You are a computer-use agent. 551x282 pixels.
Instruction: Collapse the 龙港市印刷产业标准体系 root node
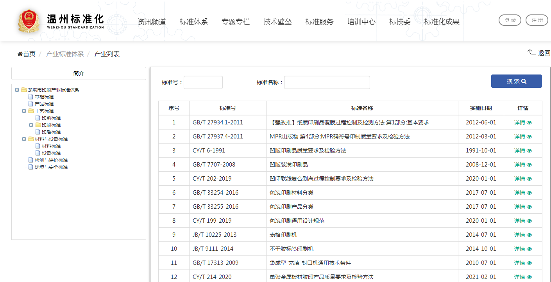coord(17,90)
